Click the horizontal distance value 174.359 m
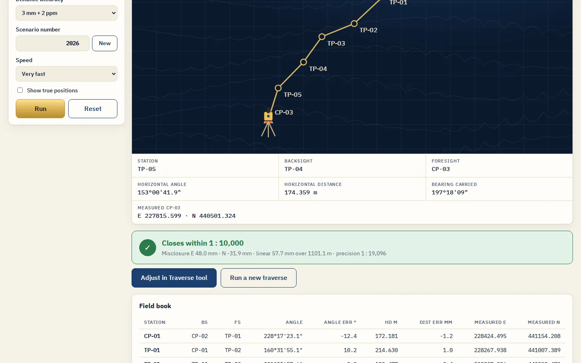The height and width of the screenshot is (363, 581). (301, 192)
